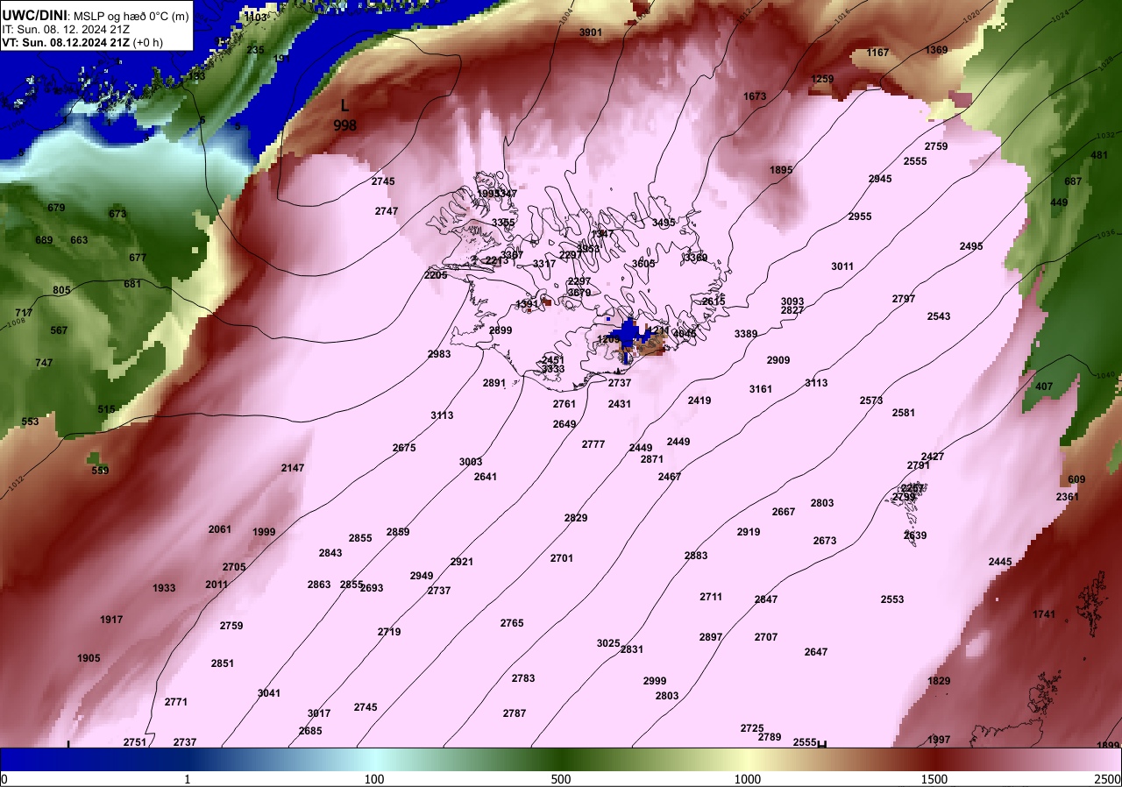Click the '2419' value label
The image size is (1122, 787).
699,401
